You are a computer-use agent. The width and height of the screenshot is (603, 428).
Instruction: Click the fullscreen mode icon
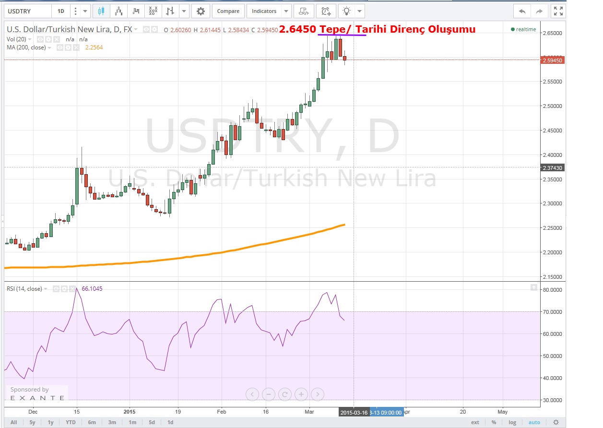pos(557,11)
